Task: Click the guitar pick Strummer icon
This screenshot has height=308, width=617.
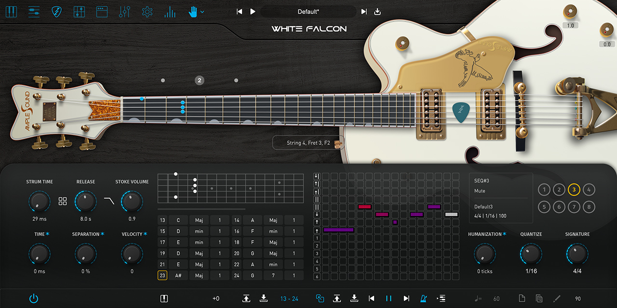Action: click(x=57, y=12)
